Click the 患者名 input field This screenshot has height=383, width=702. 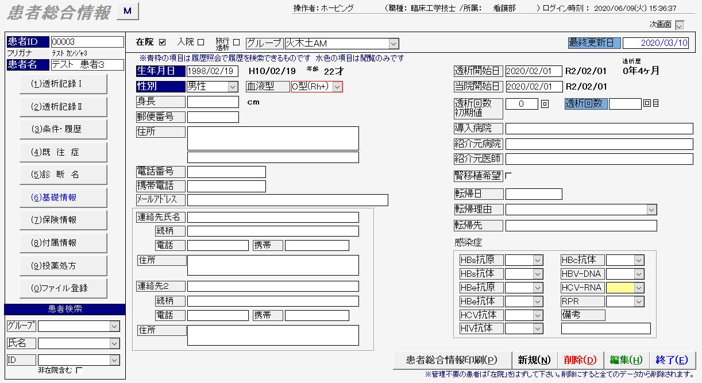click(87, 65)
